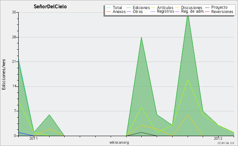The height and width of the screenshot is (146, 238).
Task: Click the 'Reg. de adm.' legend entry
Action: pos(193,11)
